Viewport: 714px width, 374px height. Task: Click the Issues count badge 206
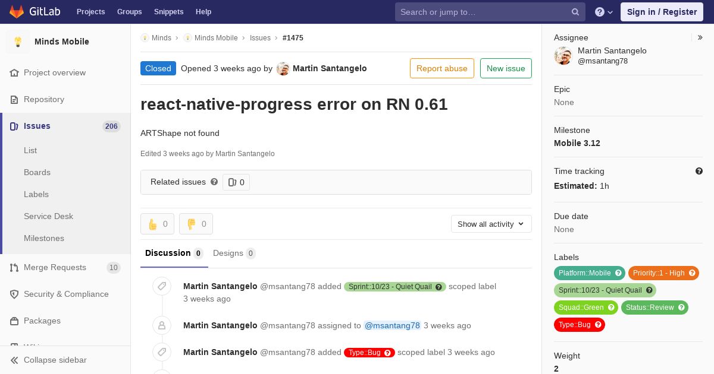[111, 126]
